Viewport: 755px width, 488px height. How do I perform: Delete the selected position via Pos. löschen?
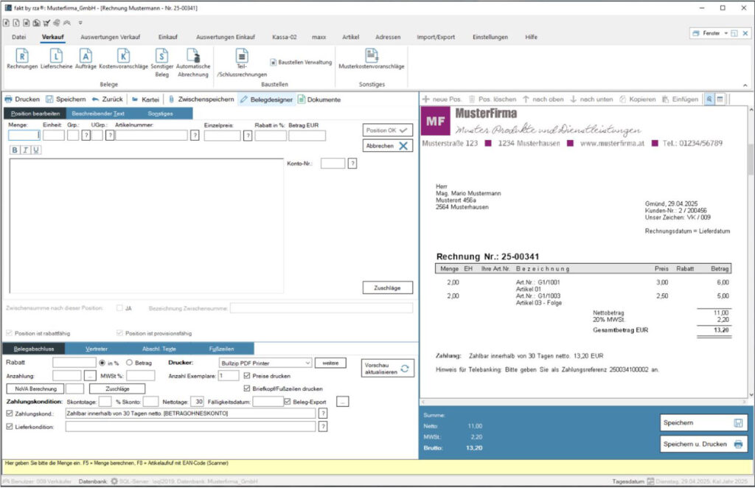coord(496,99)
